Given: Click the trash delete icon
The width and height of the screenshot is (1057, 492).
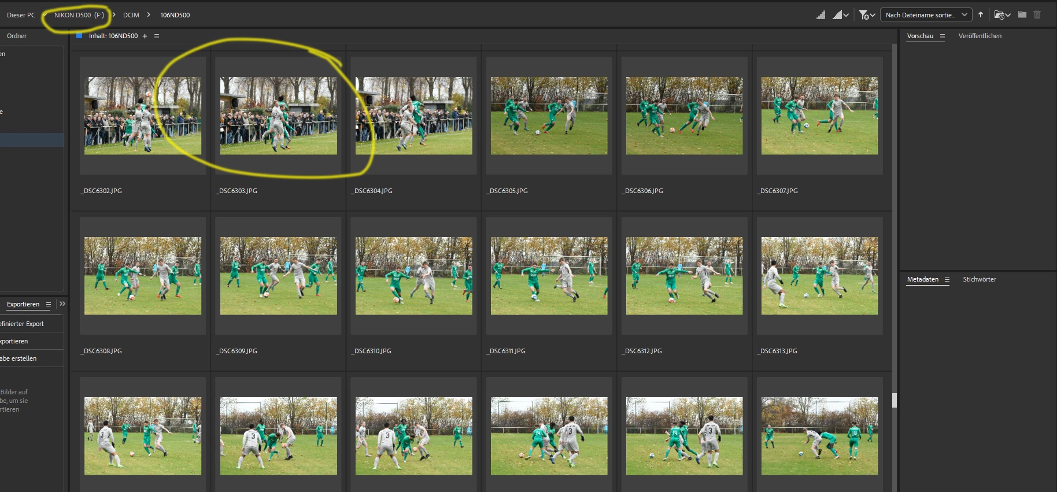Looking at the screenshot, I should [1037, 14].
